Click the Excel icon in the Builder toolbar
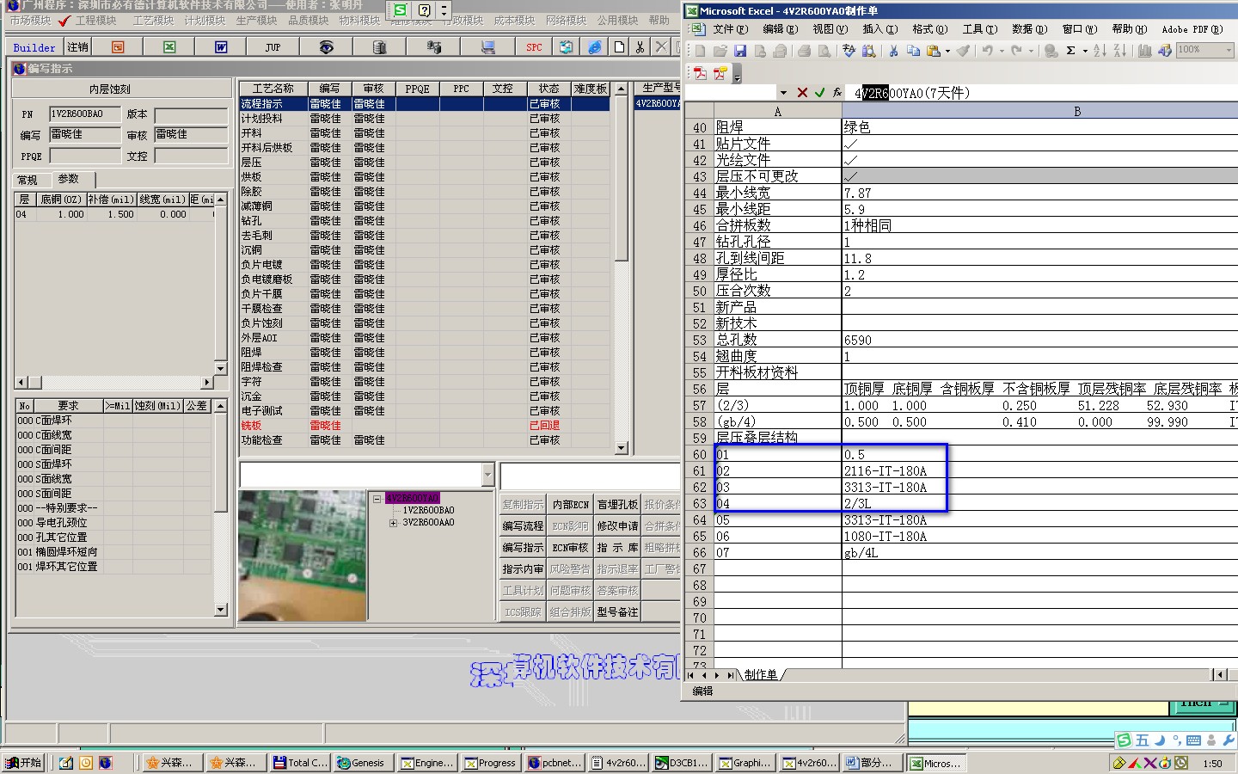This screenshot has height=774, width=1238. coord(169,47)
